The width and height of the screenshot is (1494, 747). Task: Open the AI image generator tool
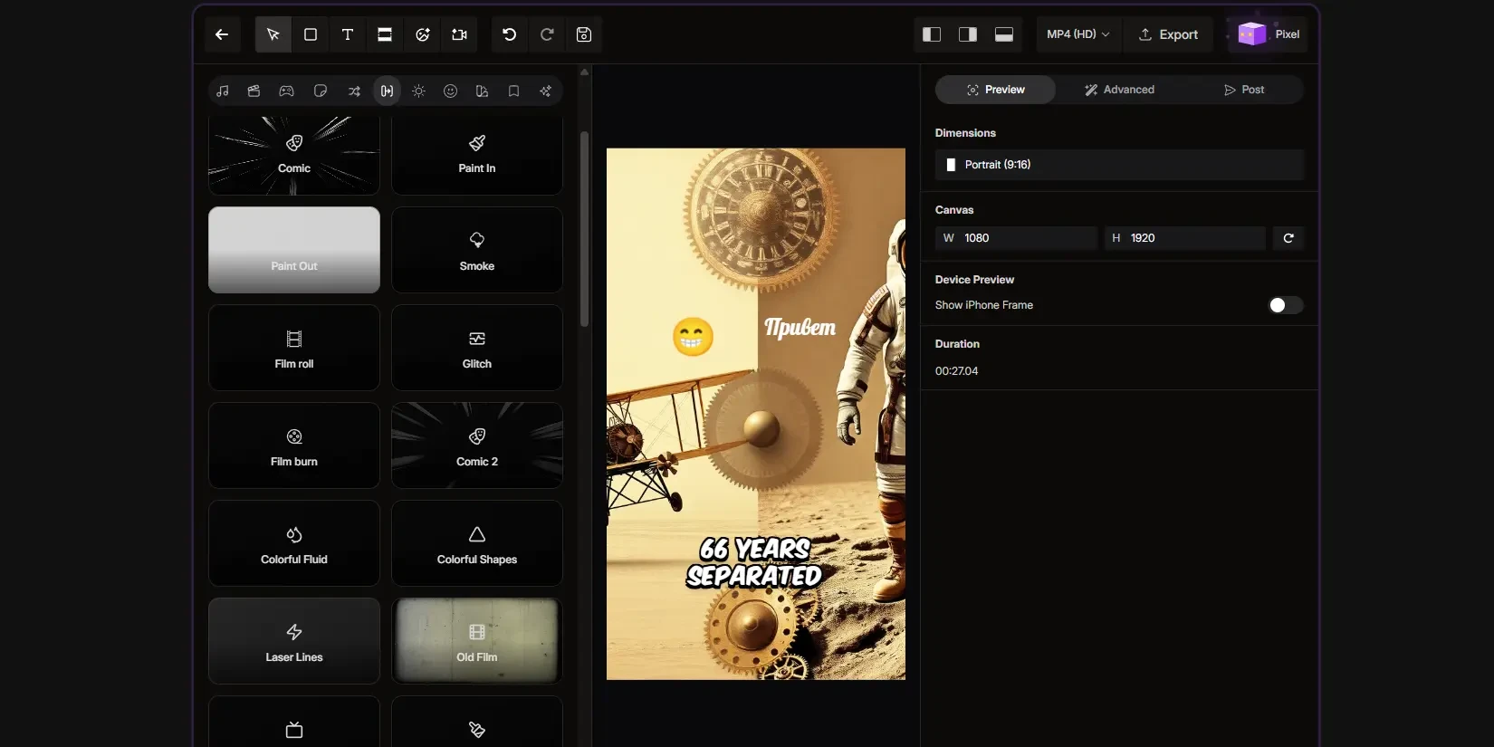(x=422, y=34)
